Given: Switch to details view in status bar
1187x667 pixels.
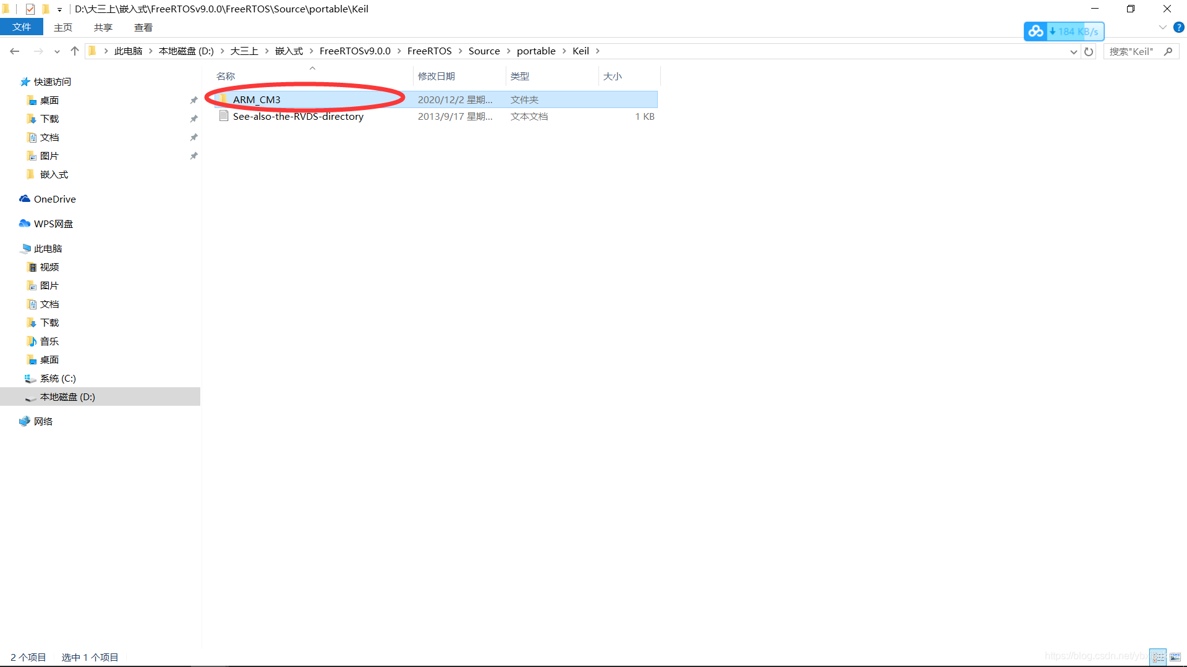Looking at the screenshot, I should [1159, 657].
